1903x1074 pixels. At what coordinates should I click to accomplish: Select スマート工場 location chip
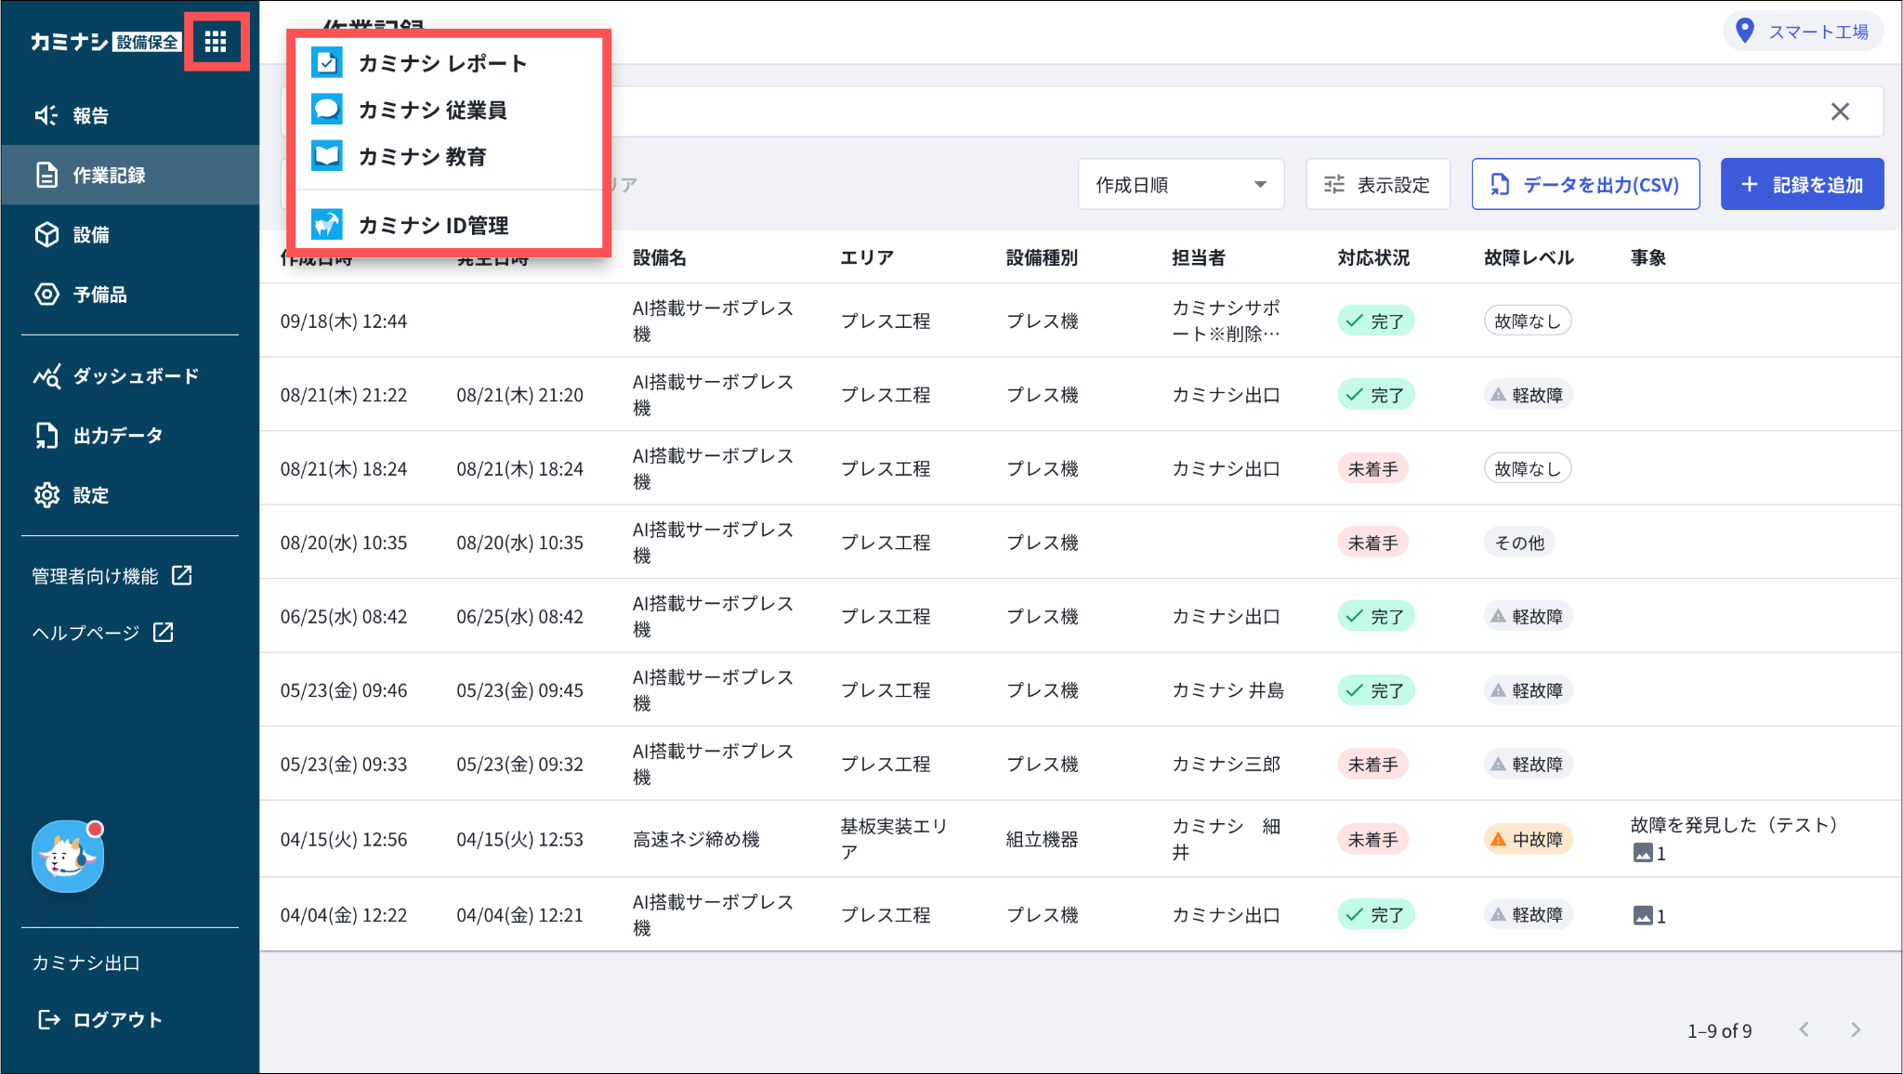1803,32
